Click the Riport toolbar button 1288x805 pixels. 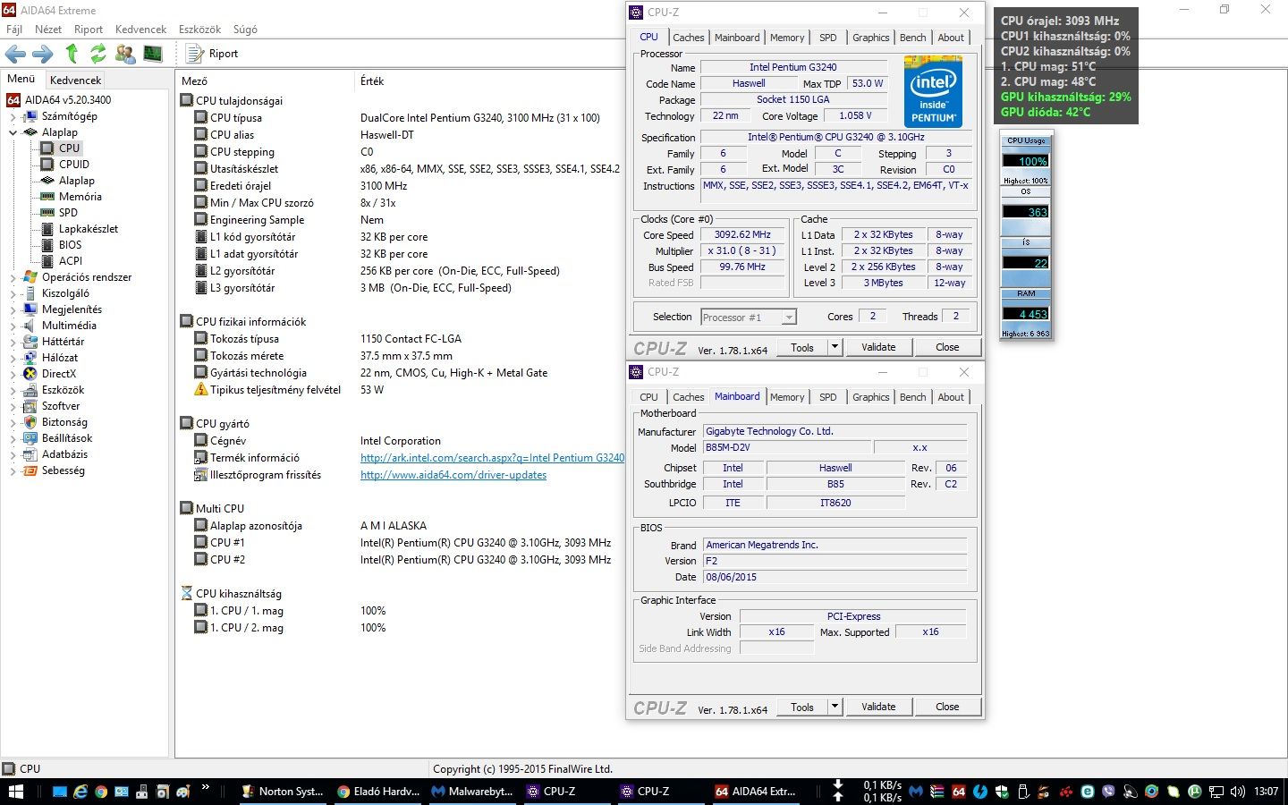[x=213, y=54]
